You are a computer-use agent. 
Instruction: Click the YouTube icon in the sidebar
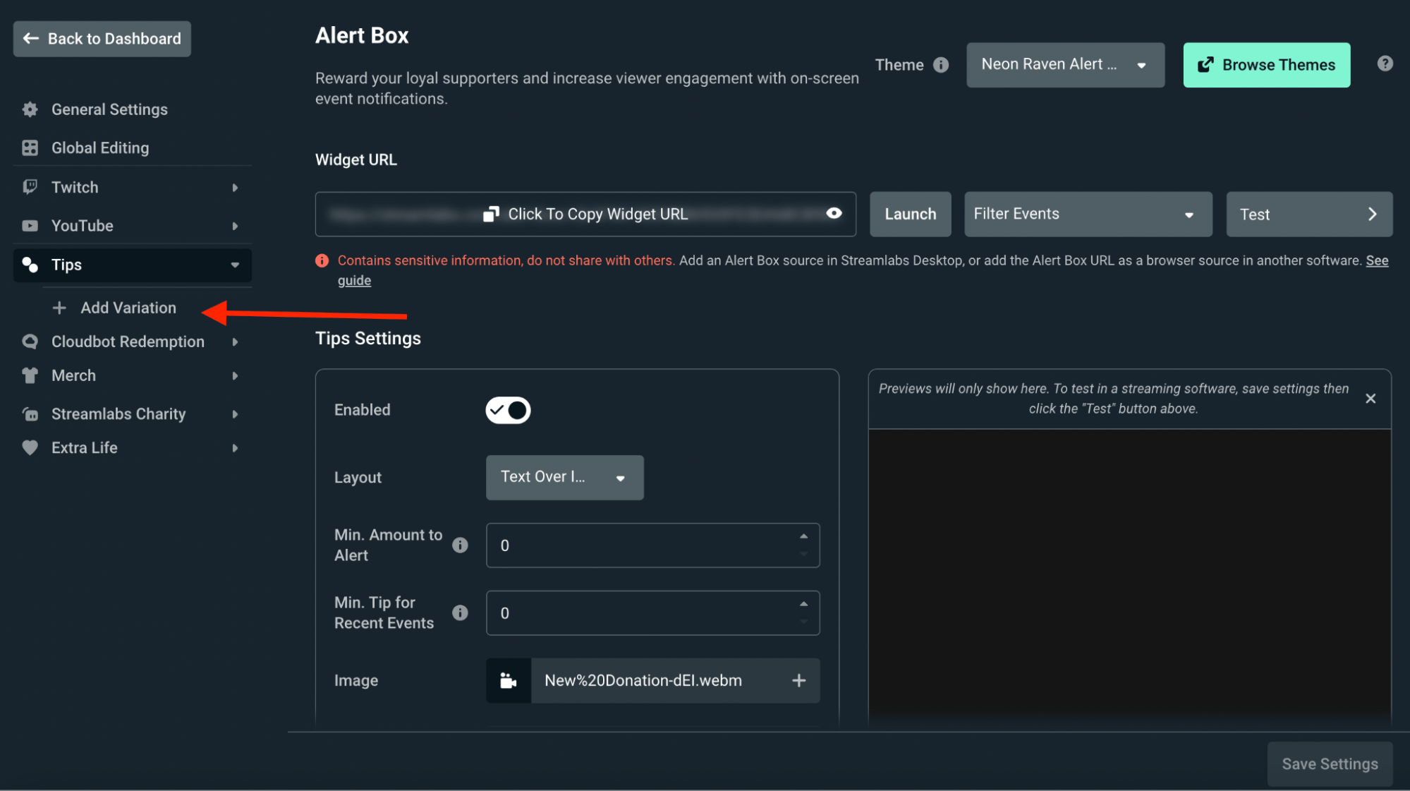pyautogui.click(x=30, y=226)
